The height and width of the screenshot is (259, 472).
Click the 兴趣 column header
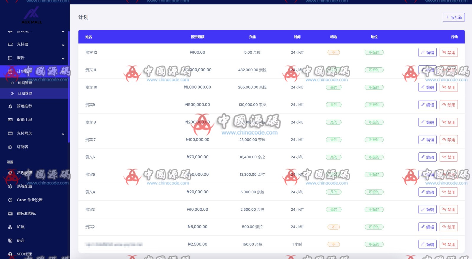pos(252,37)
